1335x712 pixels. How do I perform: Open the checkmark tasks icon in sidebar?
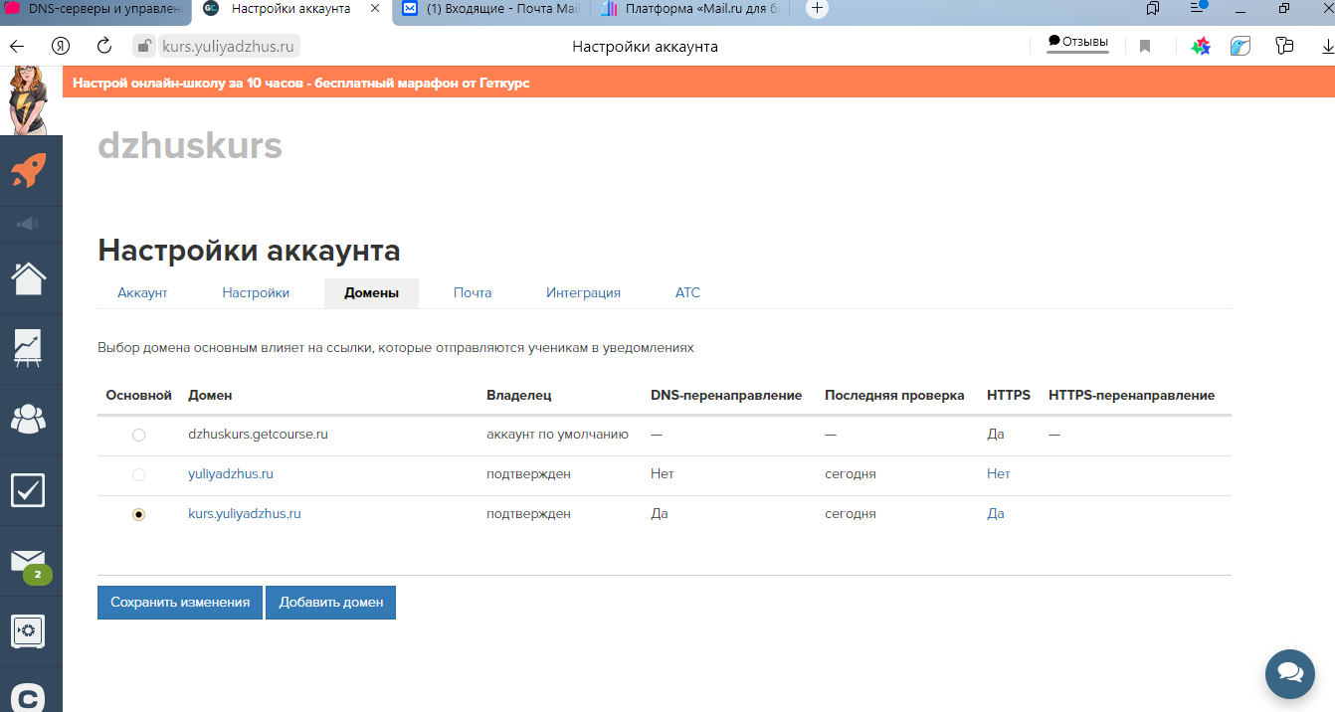(x=29, y=489)
